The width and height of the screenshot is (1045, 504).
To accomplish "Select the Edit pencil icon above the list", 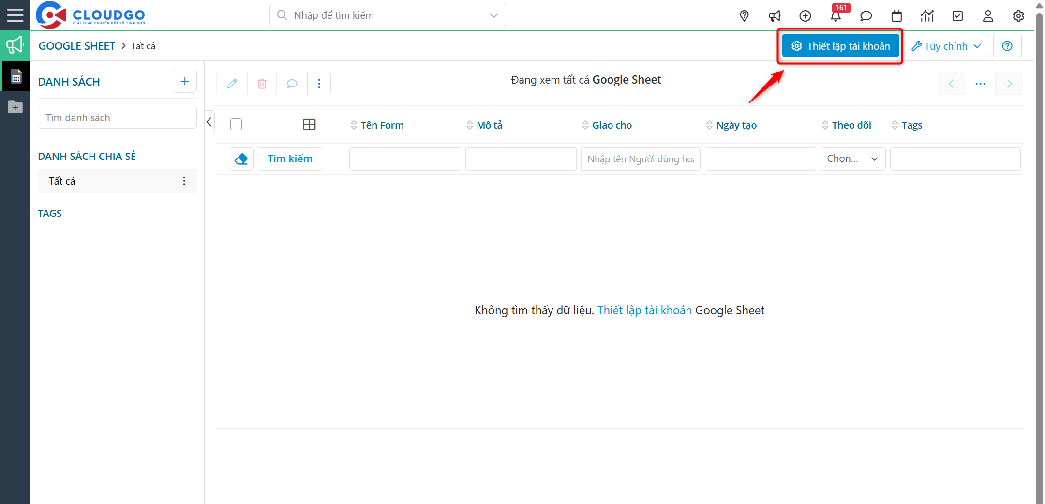I will click(231, 84).
